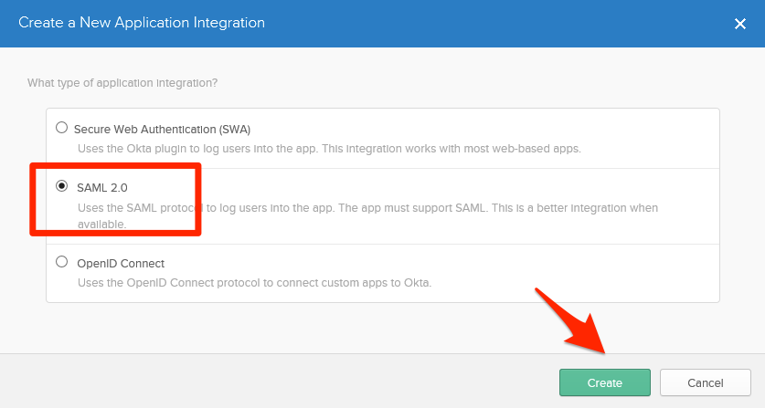
Task: Click the OpenID Connect option label
Action: tap(120, 263)
